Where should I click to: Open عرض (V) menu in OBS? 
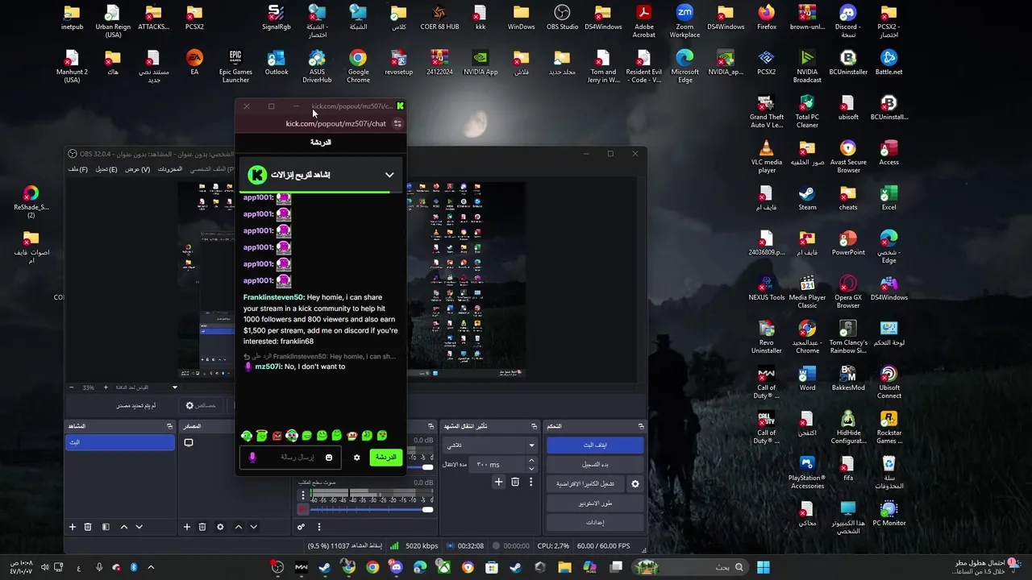coord(137,169)
